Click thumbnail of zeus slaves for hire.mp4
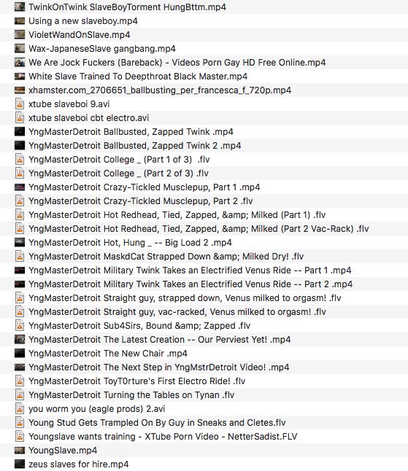Viewport: 408px width, 471px height. 20,464
